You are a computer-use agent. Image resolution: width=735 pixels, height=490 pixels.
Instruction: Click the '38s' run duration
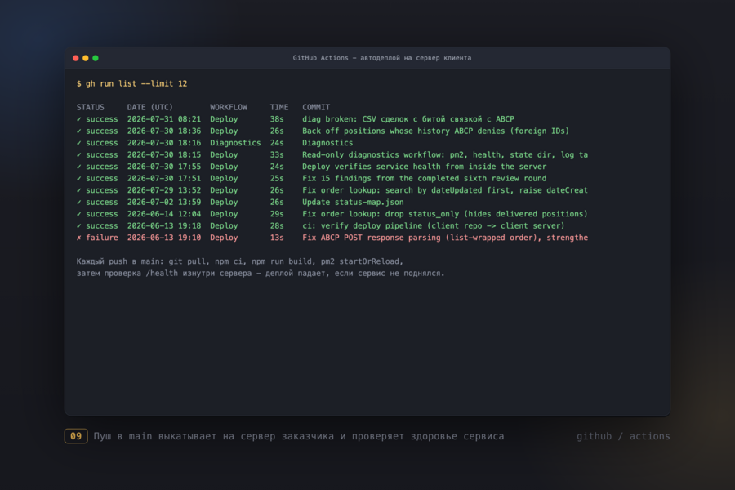pos(277,119)
